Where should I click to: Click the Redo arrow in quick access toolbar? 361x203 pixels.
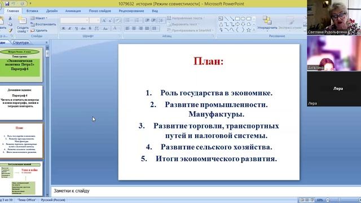[x=23, y=4]
